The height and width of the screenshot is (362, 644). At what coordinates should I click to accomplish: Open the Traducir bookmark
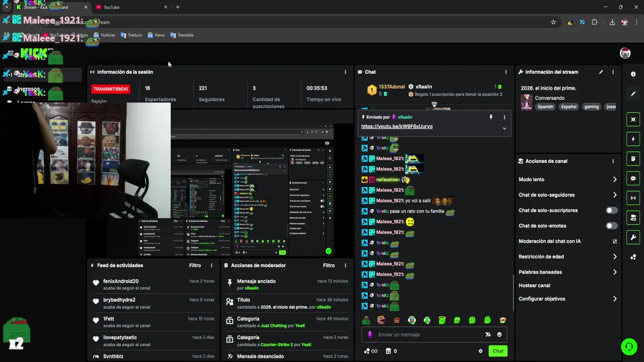131,35
